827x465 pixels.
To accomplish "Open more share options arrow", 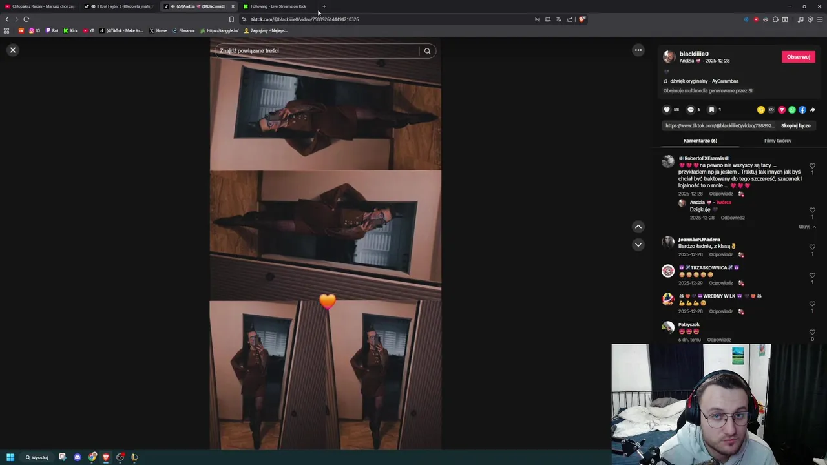I will click(813, 110).
